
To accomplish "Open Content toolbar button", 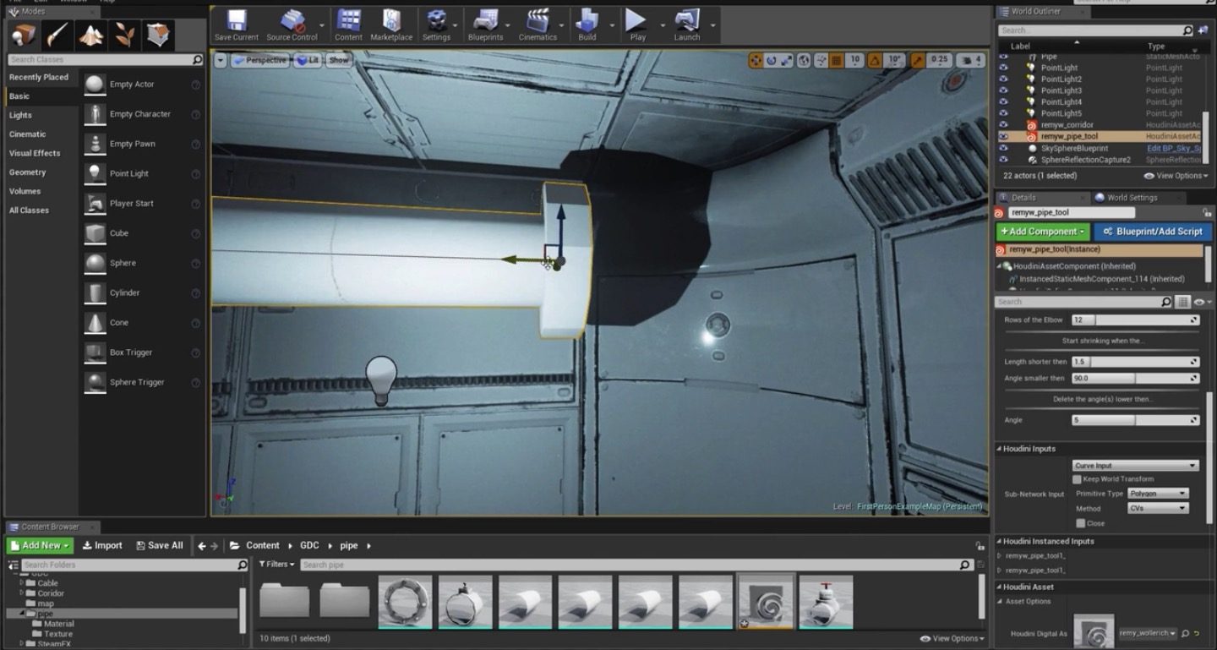I will click(x=348, y=25).
